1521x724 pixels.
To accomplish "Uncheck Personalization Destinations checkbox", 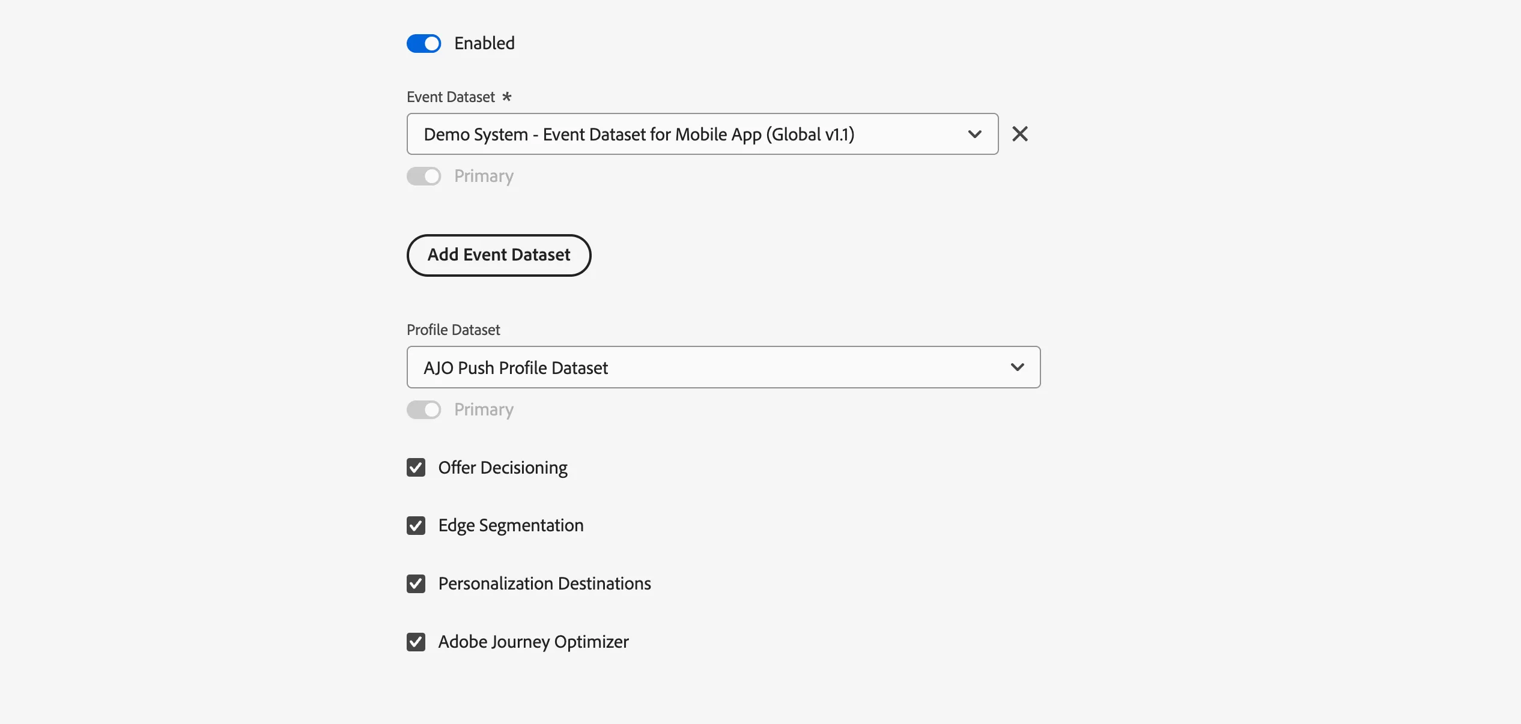I will pos(416,584).
